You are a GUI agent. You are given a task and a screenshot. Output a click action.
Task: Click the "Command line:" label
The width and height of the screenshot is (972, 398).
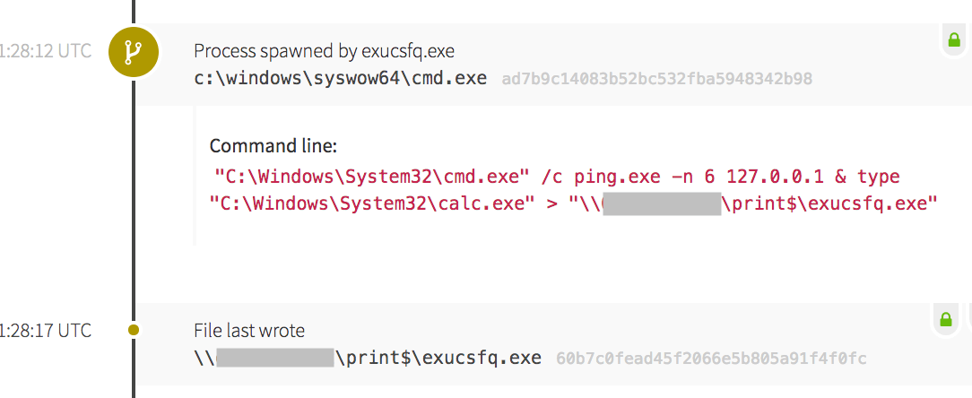pyautogui.click(x=273, y=145)
